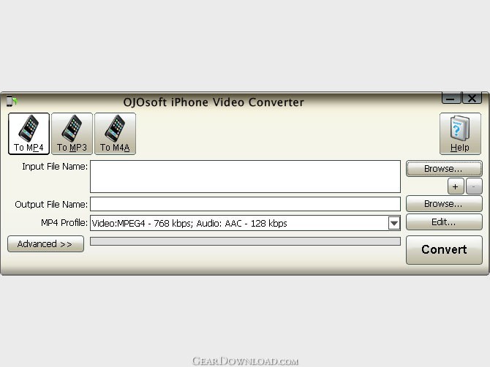Select the To MP4 conversion mode

[x=29, y=134]
